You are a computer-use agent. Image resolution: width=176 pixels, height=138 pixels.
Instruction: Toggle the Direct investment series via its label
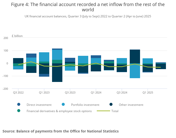click(x=39, y=105)
